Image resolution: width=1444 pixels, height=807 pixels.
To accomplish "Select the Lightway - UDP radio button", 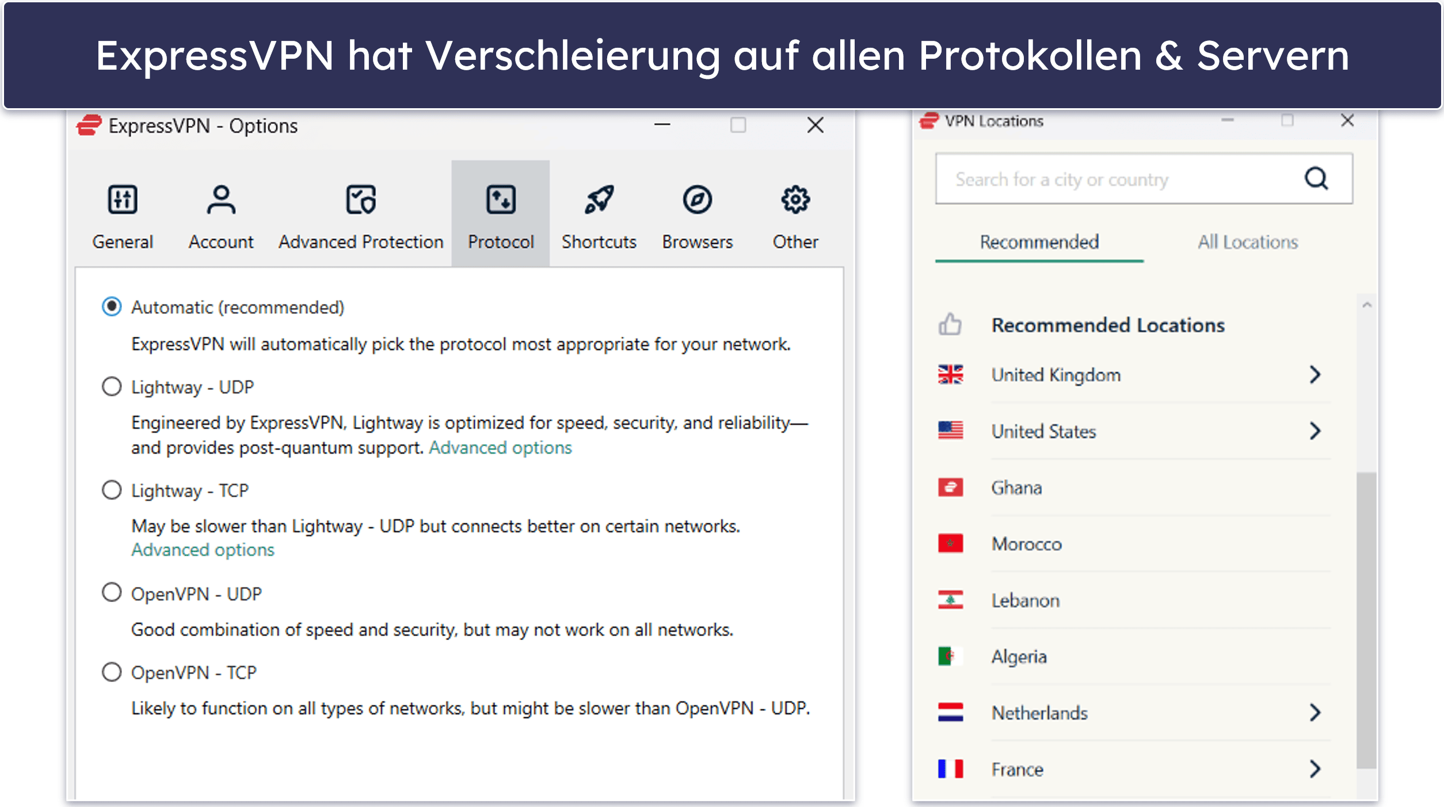I will (x=112, y=386).
